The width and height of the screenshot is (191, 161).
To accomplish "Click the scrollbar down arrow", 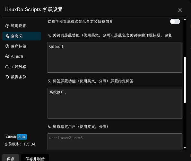I will (185, 148).
